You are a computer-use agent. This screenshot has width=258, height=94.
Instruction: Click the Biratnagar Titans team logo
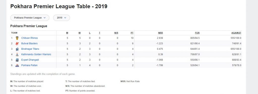(x=17, y=49)
